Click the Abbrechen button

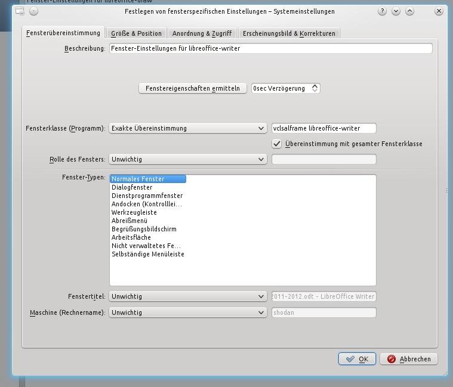click(409, 359)
